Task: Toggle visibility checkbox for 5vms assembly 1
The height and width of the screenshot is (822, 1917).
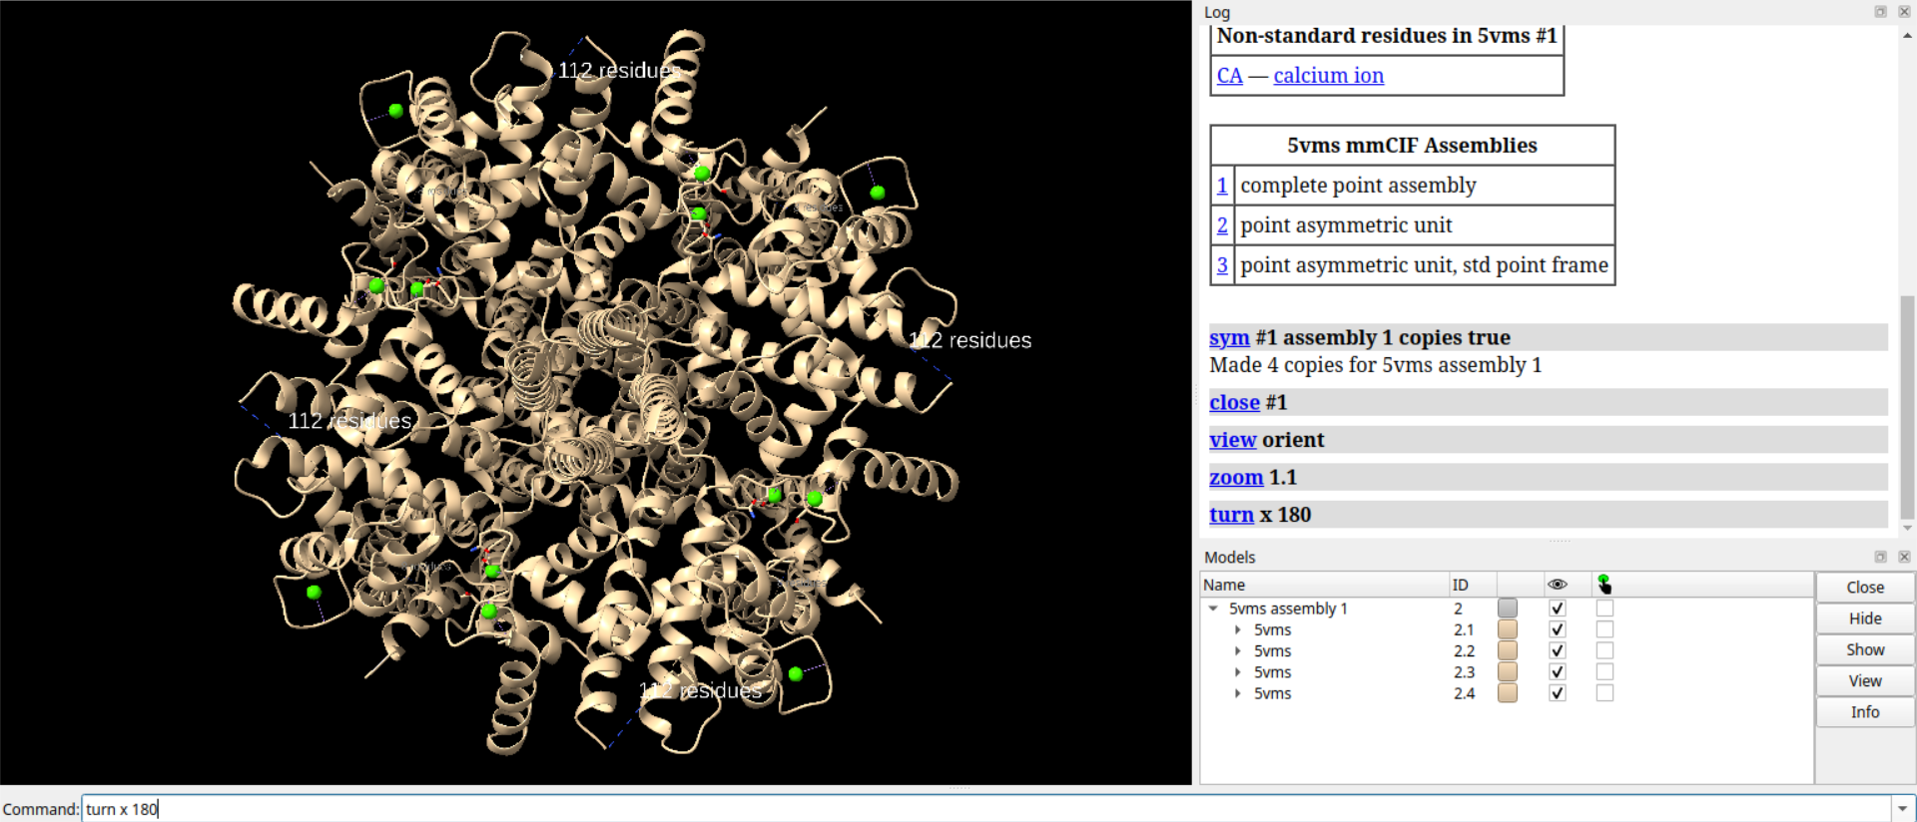Action: (x=1557, y=609)
